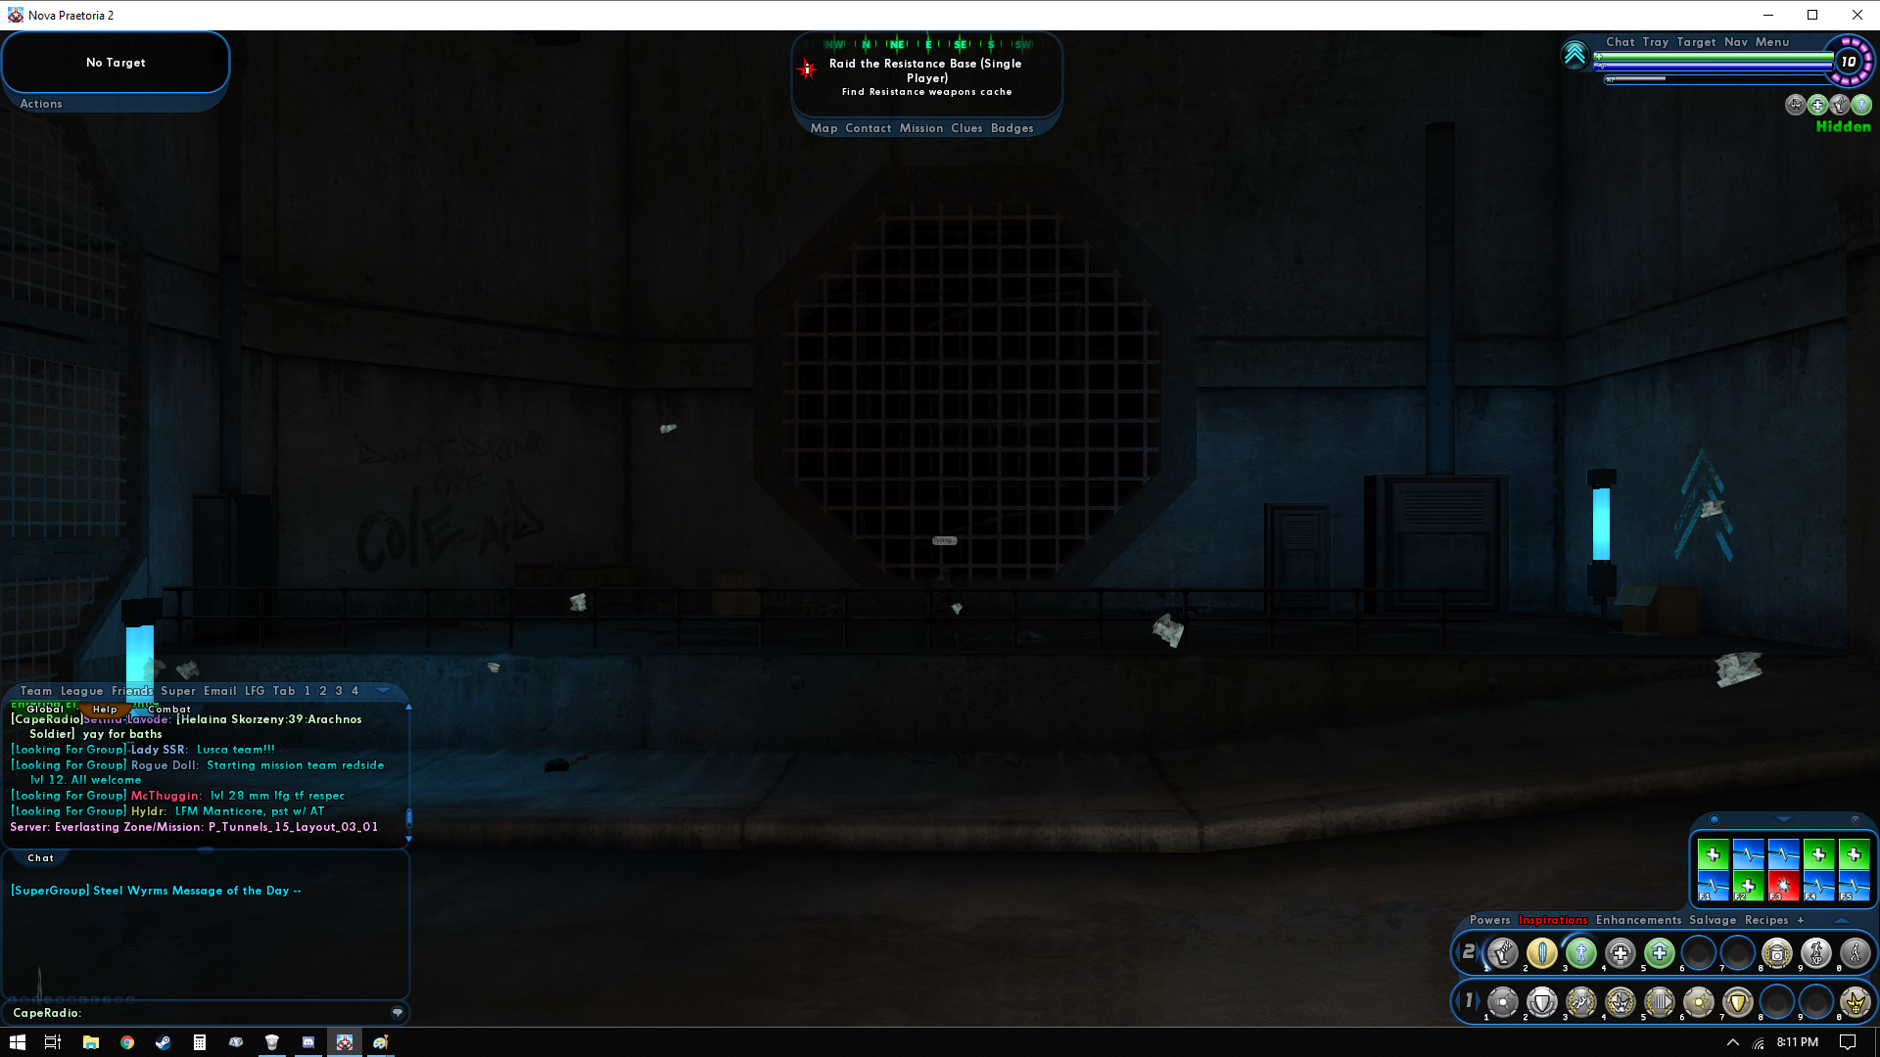Use the F3 red damage inspiration

pos(1783,887)
